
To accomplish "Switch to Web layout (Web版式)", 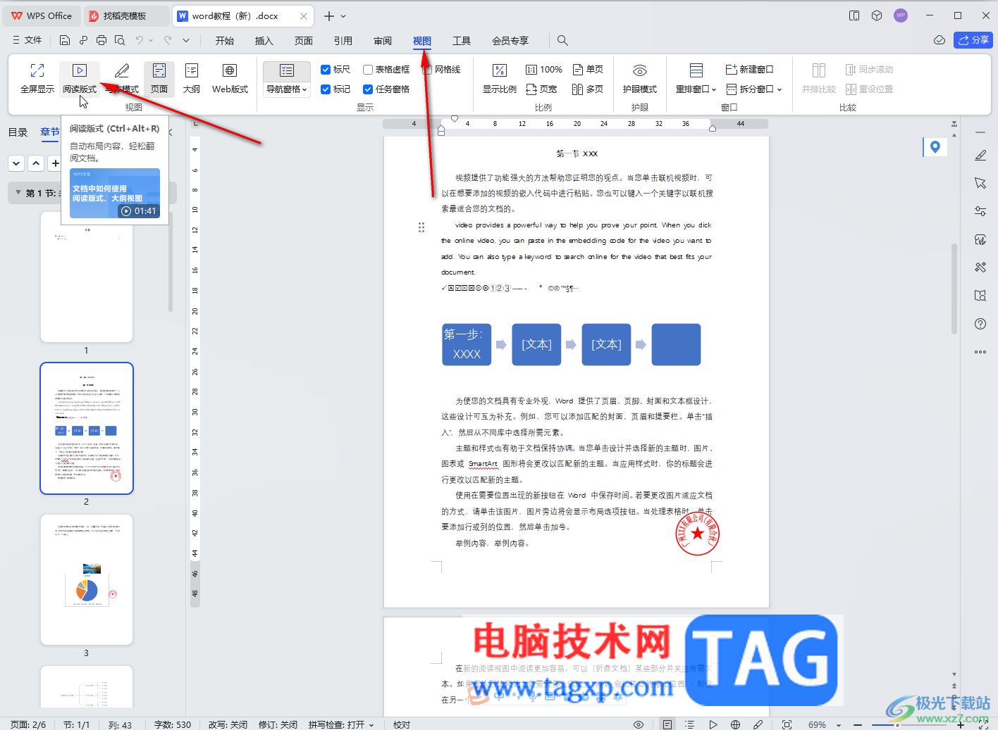I will pos(230,78).
